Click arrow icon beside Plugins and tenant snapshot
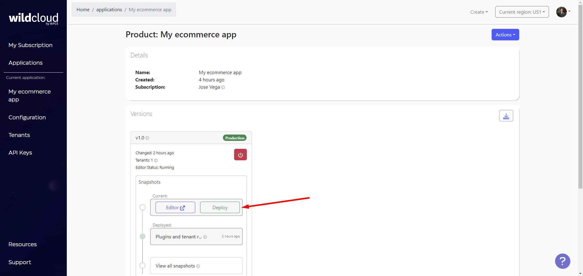This screenshot has width=583, height=276. [205, 237]
